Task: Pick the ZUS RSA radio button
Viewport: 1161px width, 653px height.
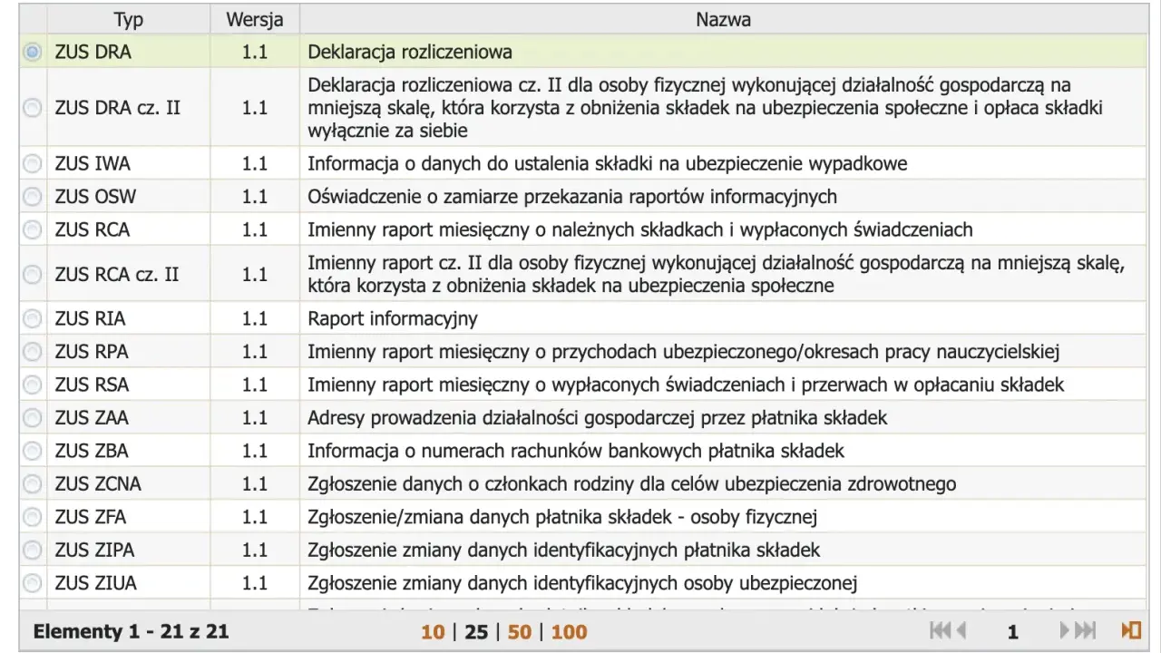Action: click(33, 385)
